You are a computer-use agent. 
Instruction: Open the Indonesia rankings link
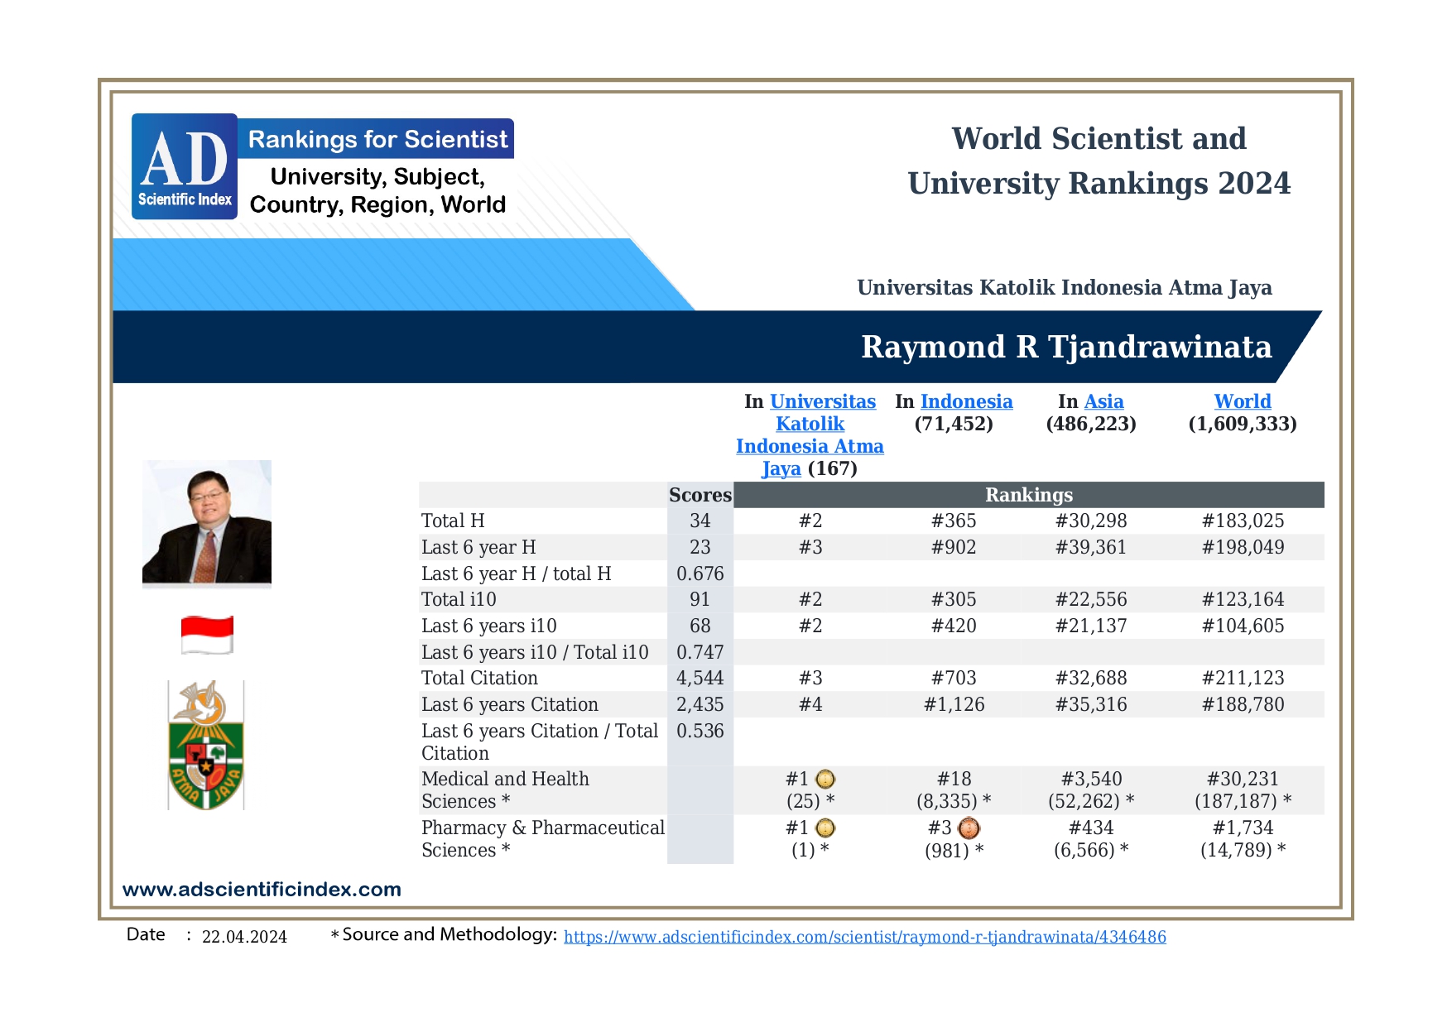[966, 401]
